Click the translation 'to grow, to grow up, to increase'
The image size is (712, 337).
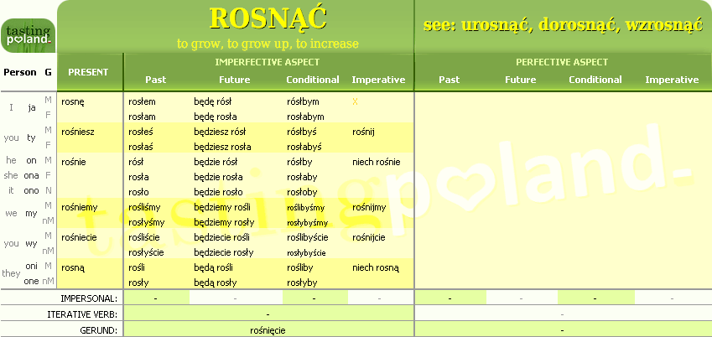268,44
